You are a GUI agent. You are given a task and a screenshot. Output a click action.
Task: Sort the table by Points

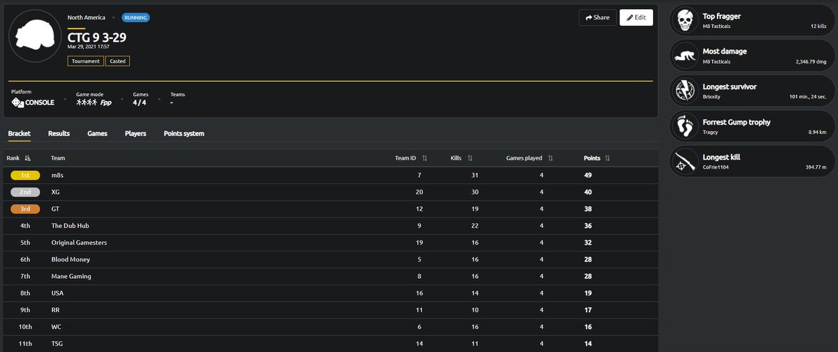point(607,158)
